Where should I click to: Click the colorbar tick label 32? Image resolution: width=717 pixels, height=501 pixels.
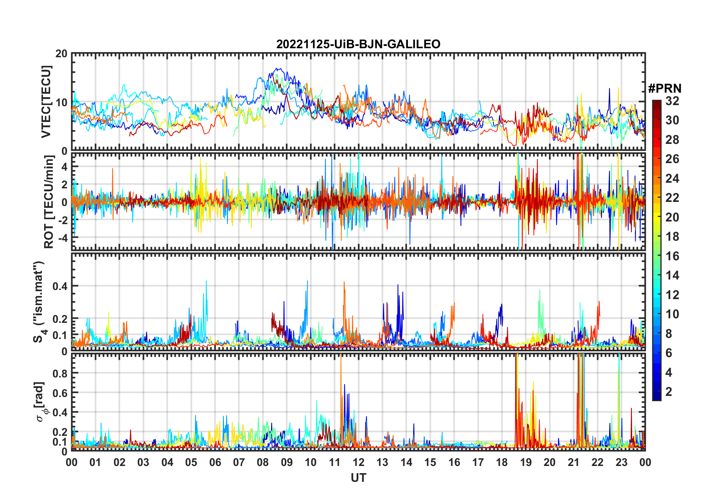coord(672,101)
